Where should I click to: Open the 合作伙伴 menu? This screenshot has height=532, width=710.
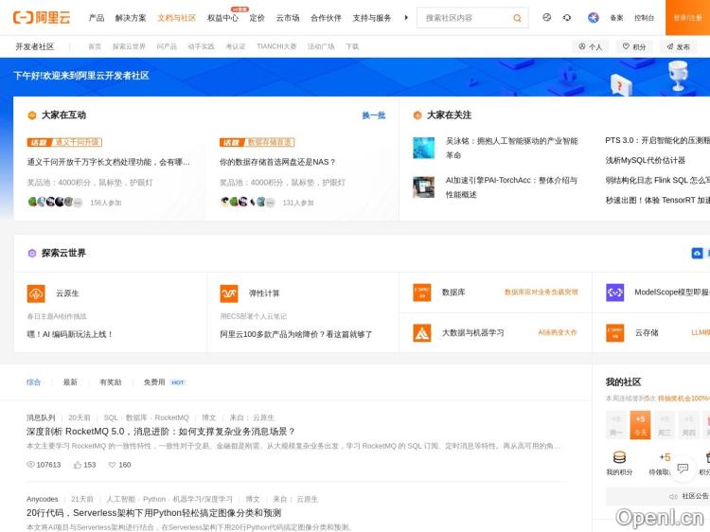click(x=326, y=18)
